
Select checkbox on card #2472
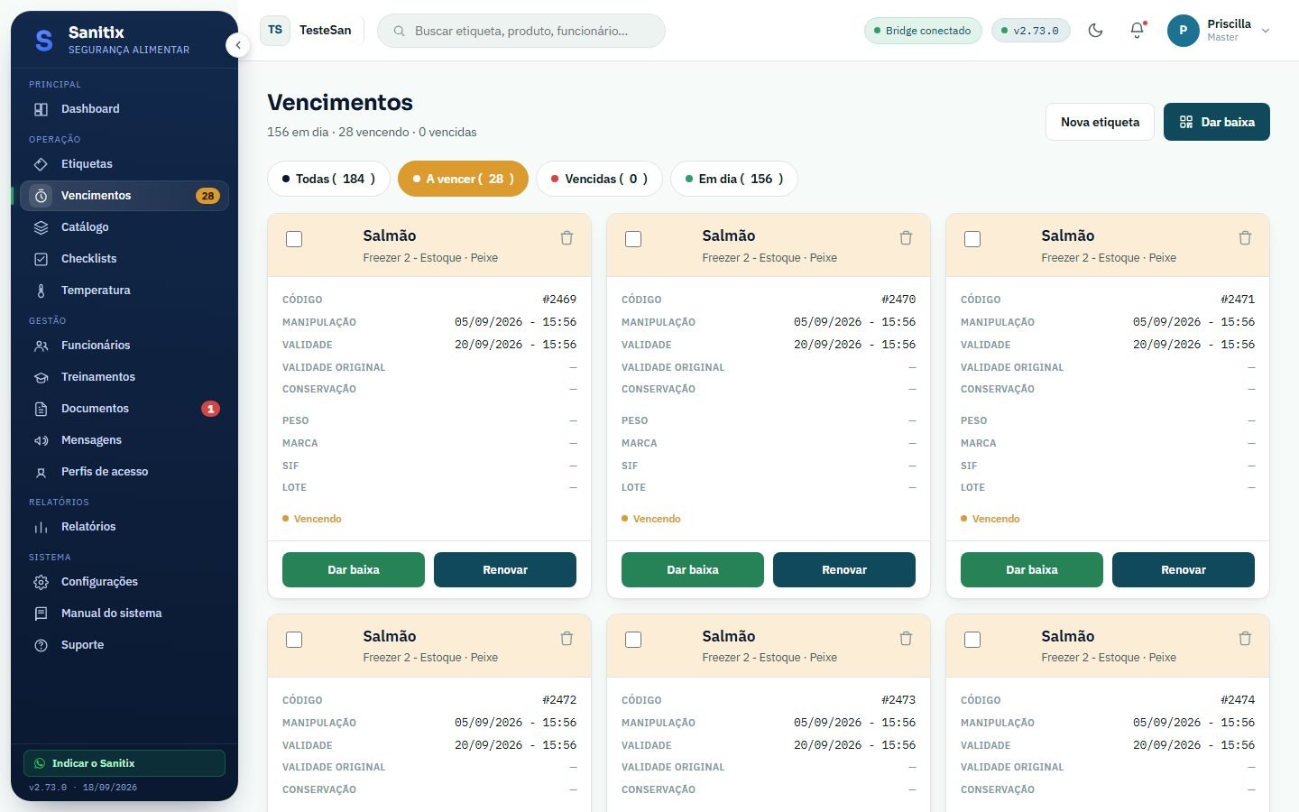(294, 640)
